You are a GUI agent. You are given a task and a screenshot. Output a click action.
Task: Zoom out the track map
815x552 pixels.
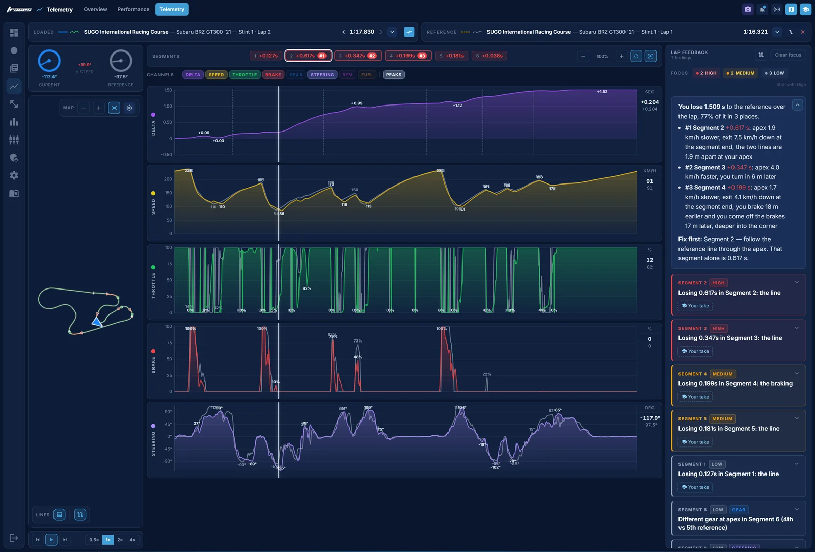(84, 108)
